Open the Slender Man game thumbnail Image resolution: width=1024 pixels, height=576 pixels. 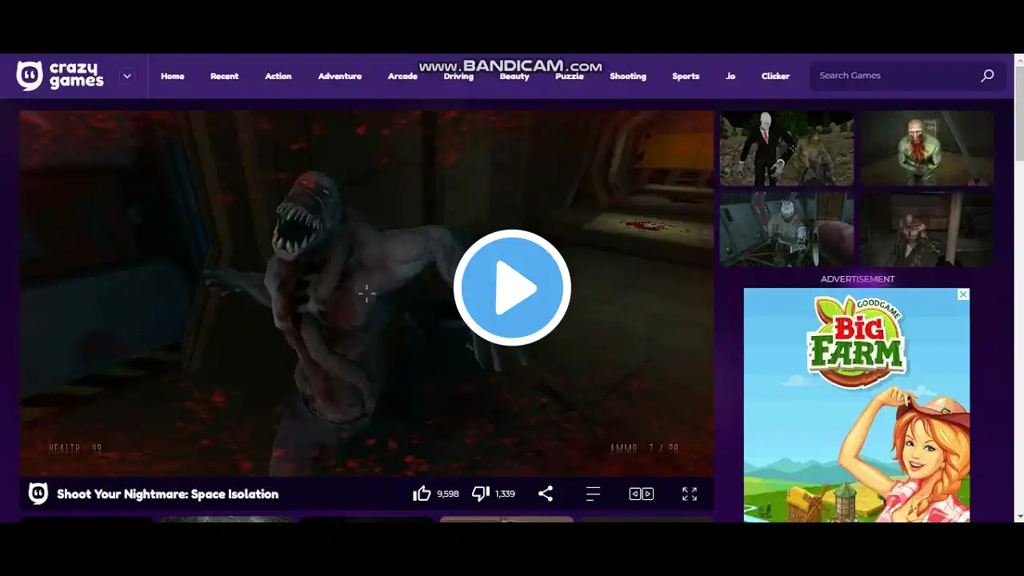787,148
